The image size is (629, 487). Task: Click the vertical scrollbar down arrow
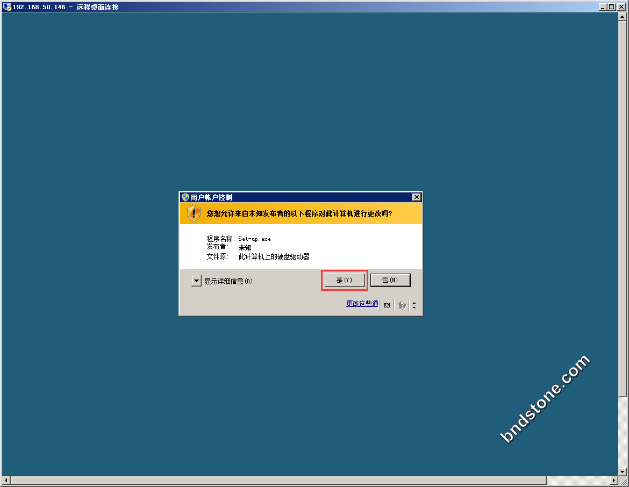pyautogui.click(x=623, y=471)
